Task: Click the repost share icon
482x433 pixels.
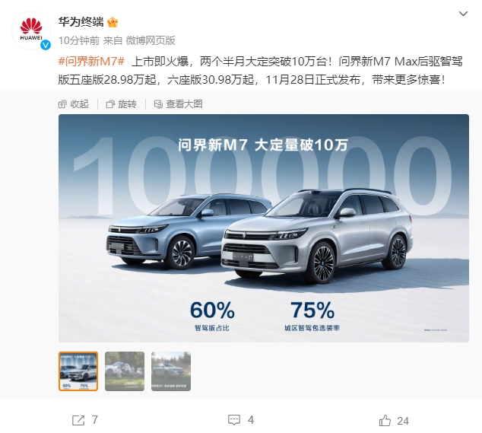Action: tap(78, 420)
